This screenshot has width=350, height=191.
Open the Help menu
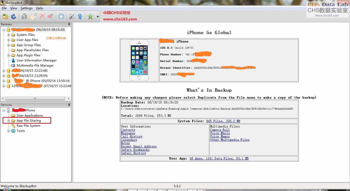pyautogui.click(x=39, y=8)
